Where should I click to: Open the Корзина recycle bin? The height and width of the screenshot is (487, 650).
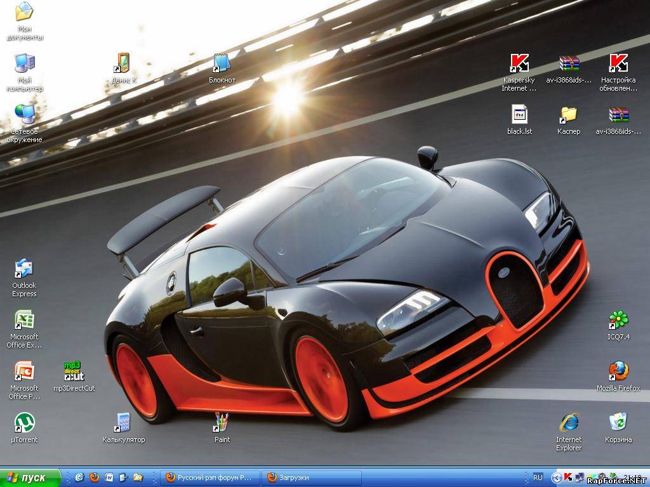point(618,423)
